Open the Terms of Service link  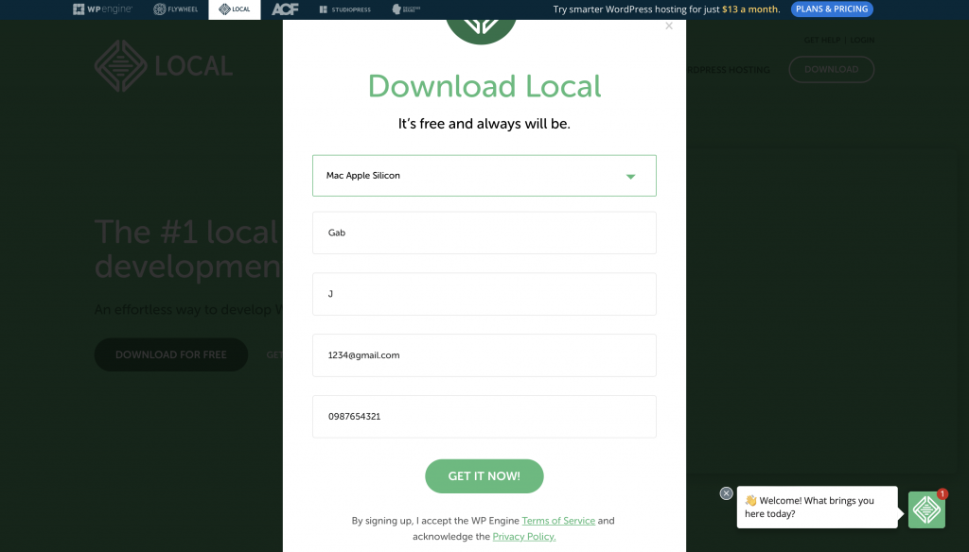pos(558,521)
